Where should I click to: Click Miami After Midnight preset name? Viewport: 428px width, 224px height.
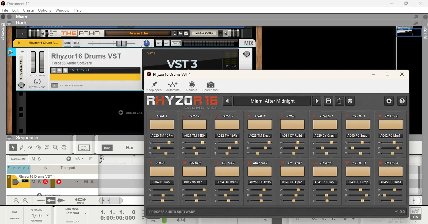[x=272, y=101]
